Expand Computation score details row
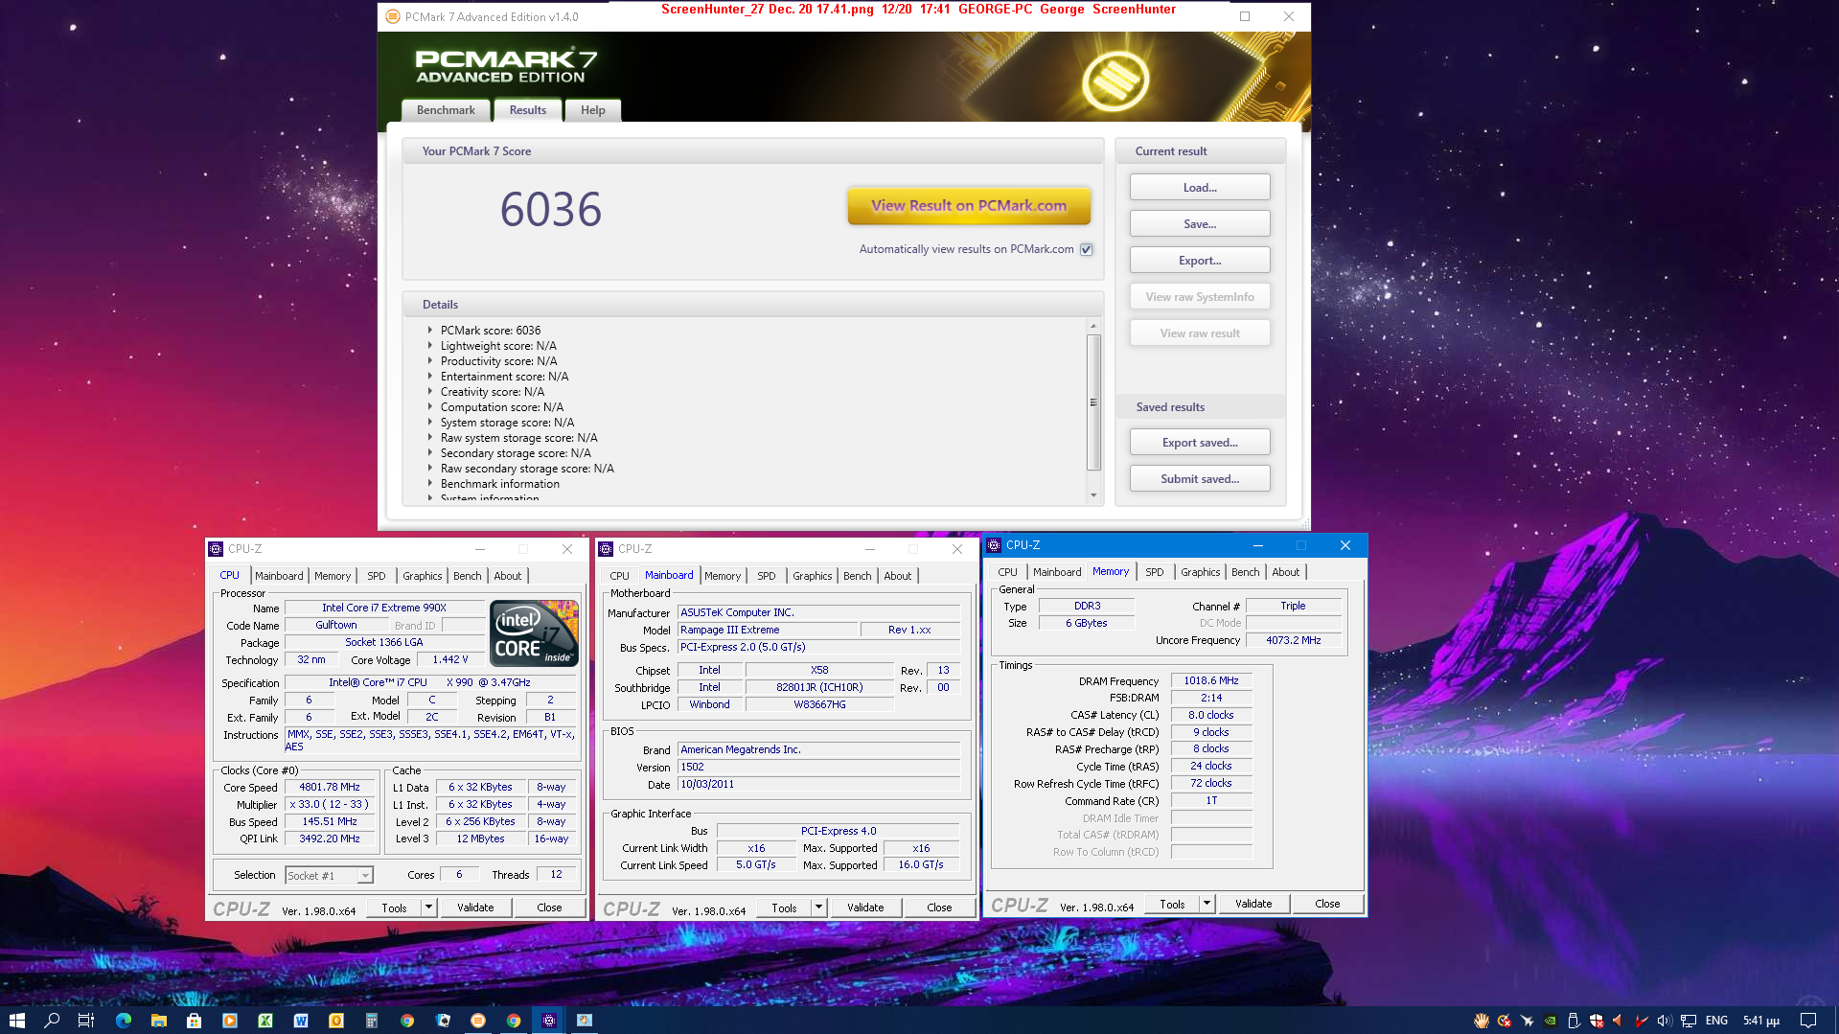Screen dimensions: 1839x1034 tap(430, 406)
